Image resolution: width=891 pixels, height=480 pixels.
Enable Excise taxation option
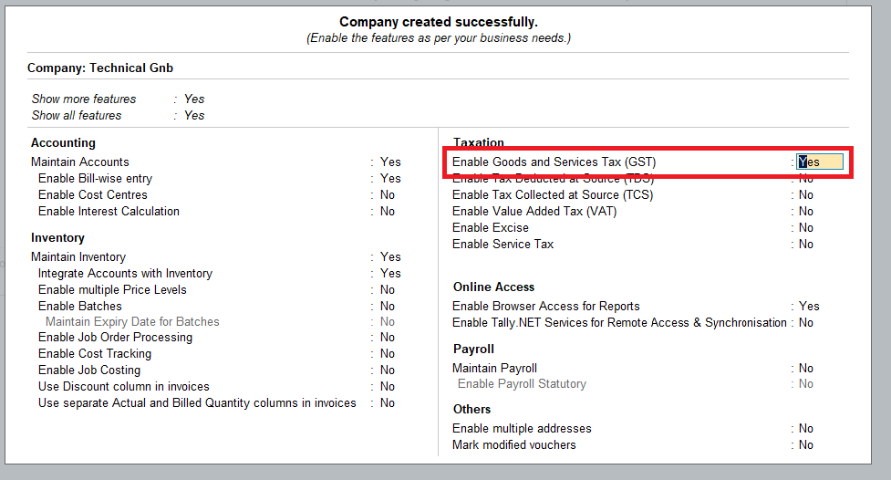tap(806, 227)
